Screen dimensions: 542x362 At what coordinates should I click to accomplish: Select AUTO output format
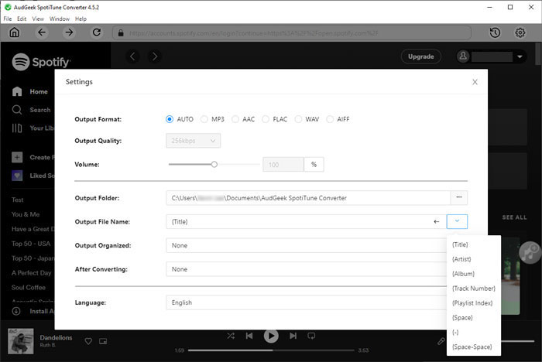pyautogui.click(x=169, y=119)
